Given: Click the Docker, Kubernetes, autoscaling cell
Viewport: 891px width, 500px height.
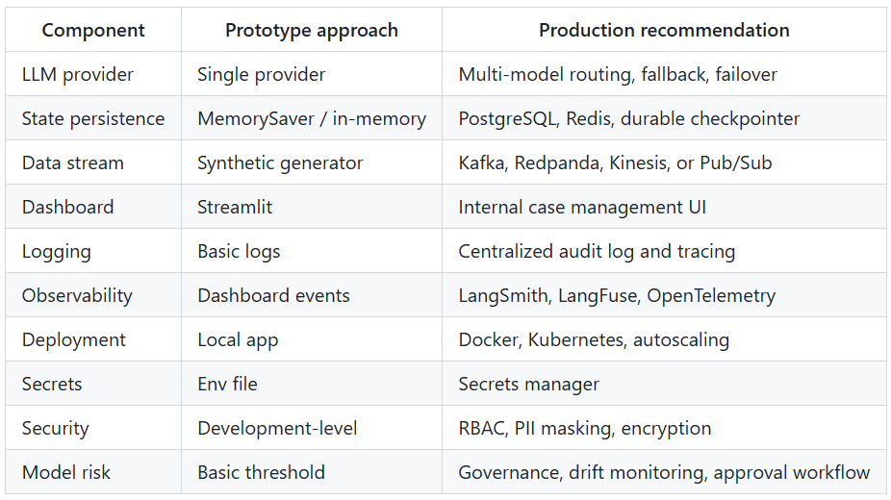Looking at the screenshot, I should pyautogui.click(x=664, y=339).
